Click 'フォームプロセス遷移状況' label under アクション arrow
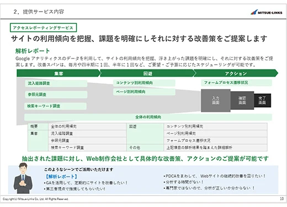This screenshot has width=287, height=207. pos(236,83)
